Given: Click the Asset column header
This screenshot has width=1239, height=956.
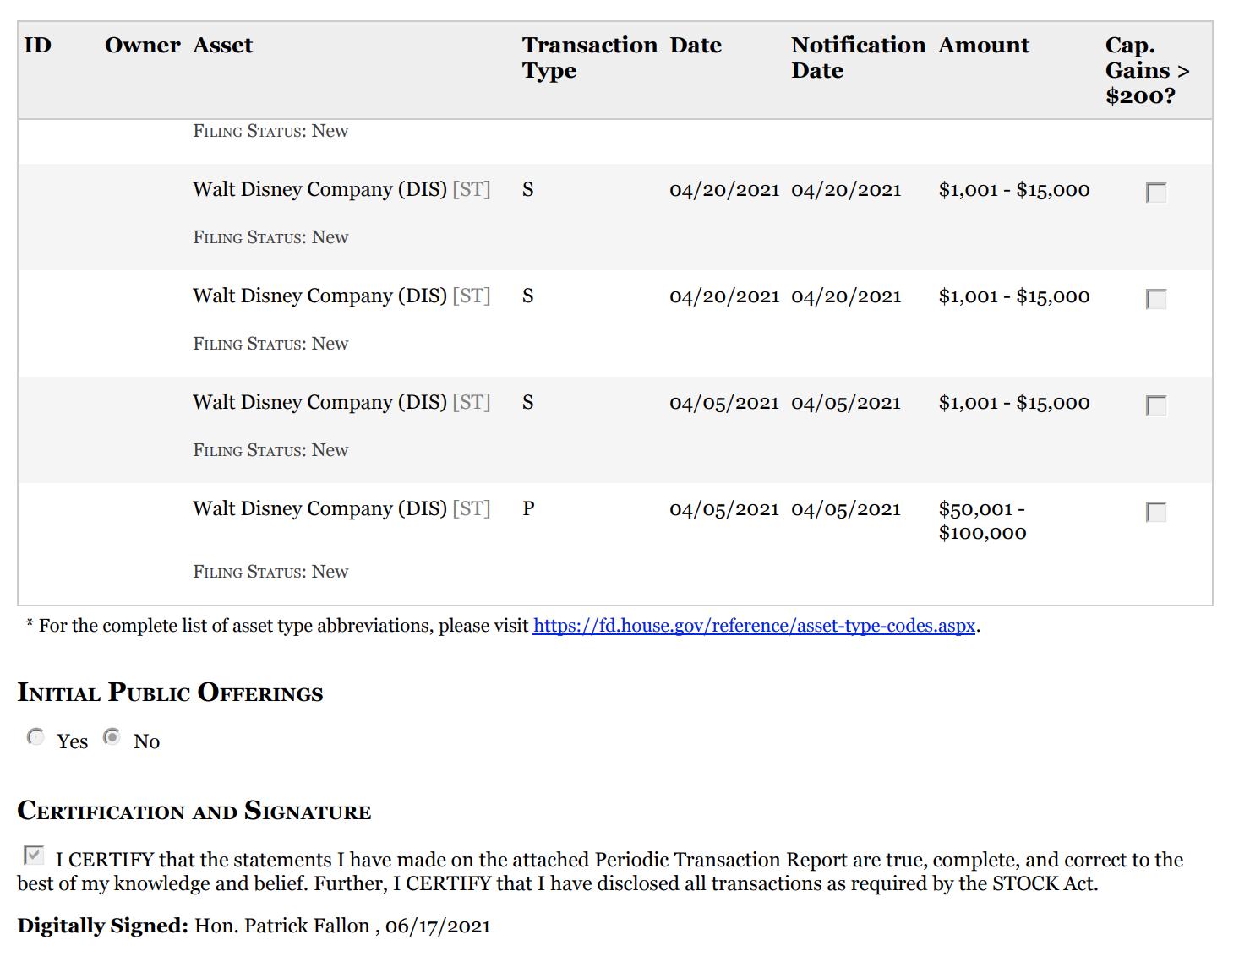Looking at the screenshot, I should click(x=222, y=46).
